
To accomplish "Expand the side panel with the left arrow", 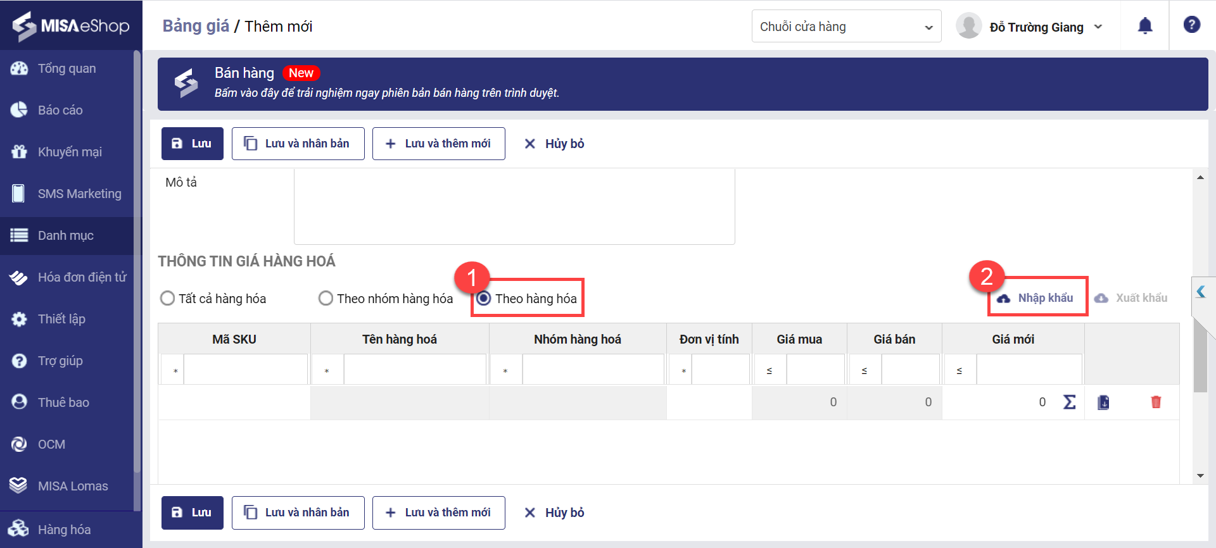I will tap(1201, 292).
